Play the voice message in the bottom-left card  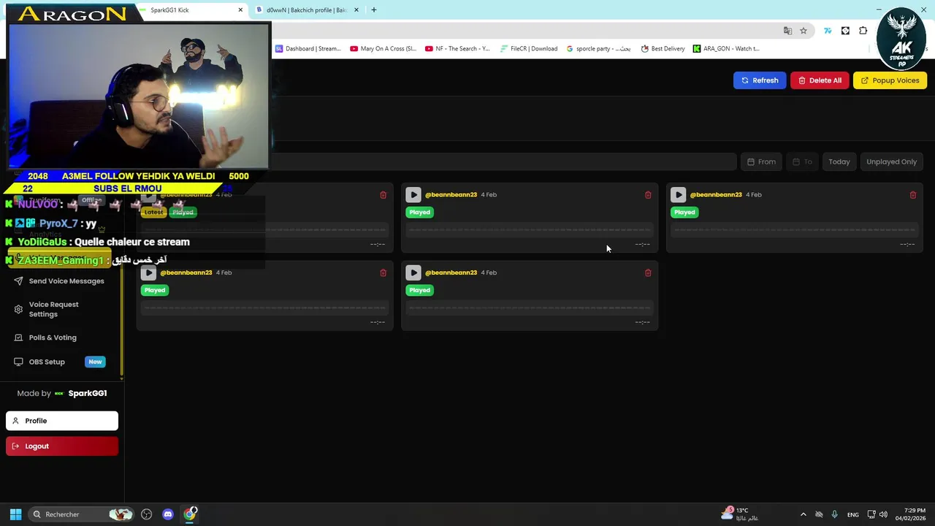point(148,272)
